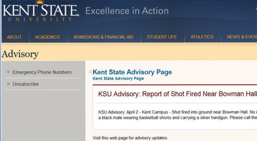Click the large Kent State Advisory Page heading
This screenshot has width=257, height=141.
pyautogui.click(x=132, y=72)
